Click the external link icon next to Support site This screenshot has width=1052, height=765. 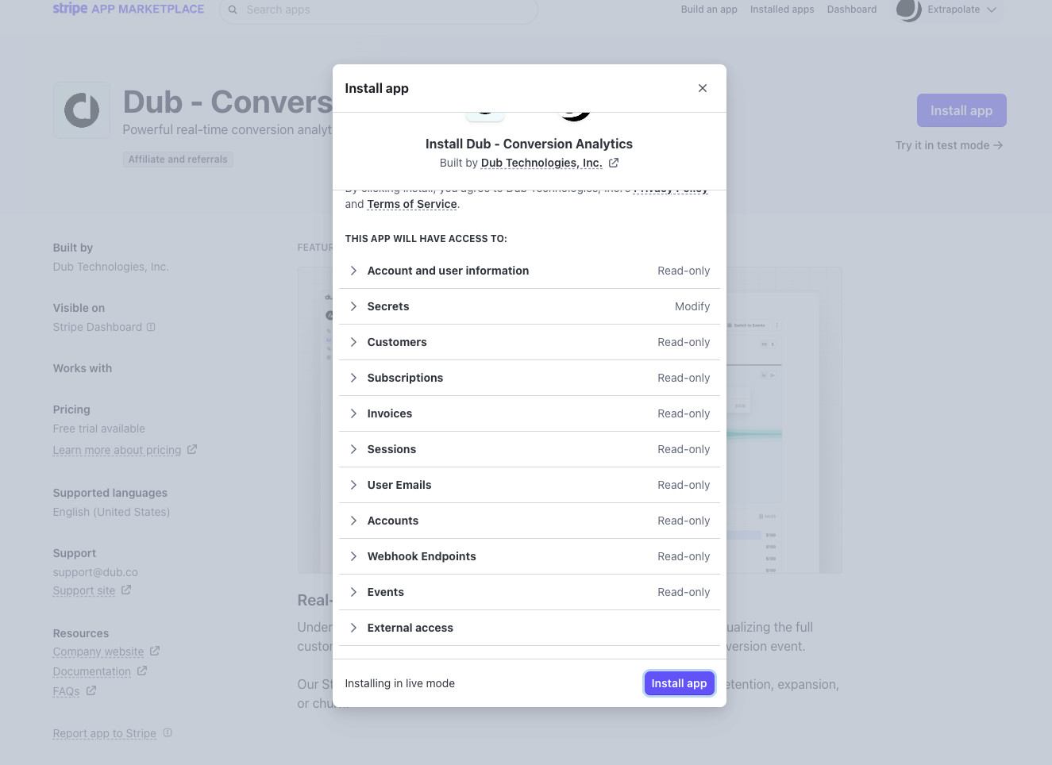[x=126, y=590]
